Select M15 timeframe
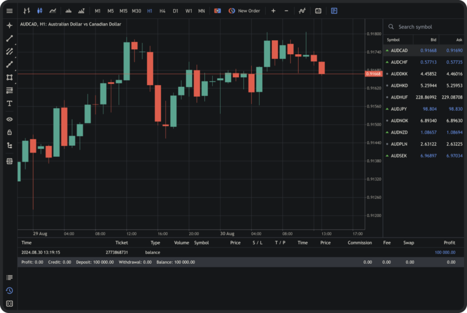Screen dimensions: 467x313 pyautogui.click(x=123, y=11)
